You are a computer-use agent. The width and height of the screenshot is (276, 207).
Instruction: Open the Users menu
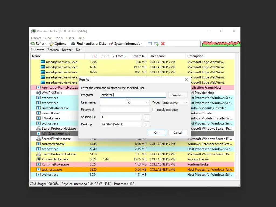pyautogui.click(x=70, y=38)
